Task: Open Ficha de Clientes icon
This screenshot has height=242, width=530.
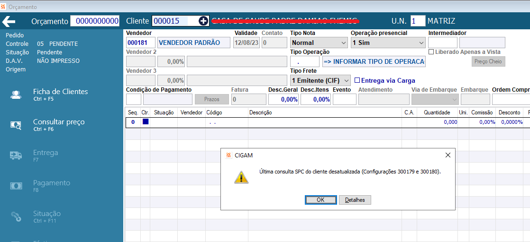Action: click(16, 95)
